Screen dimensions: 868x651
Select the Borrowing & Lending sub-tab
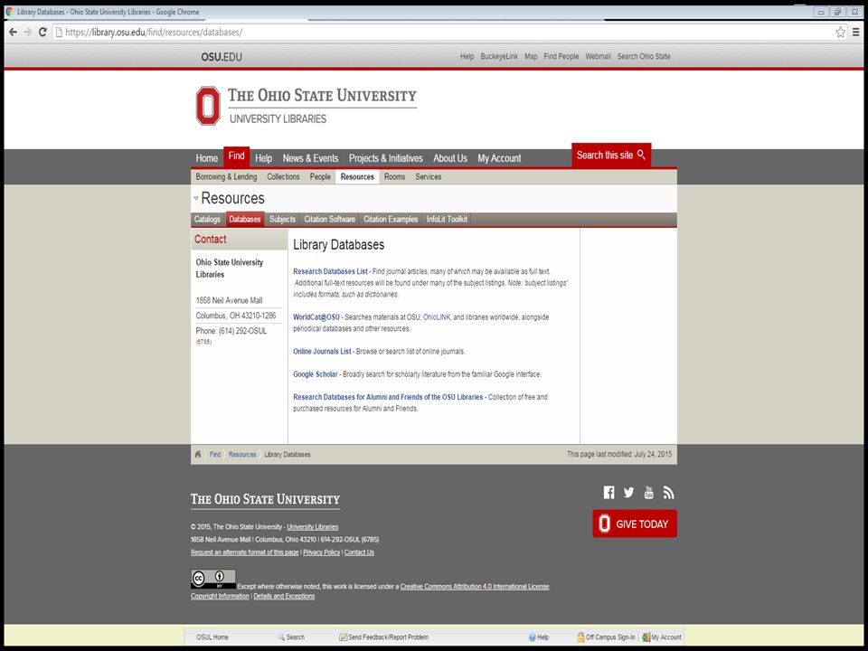tap(226, 176)
